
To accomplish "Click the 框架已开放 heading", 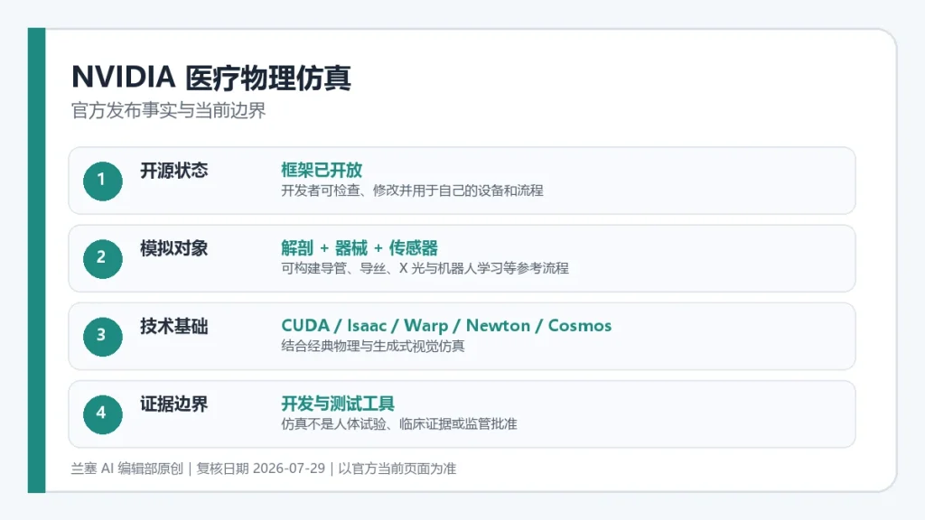I will click(x=322, y=171).
